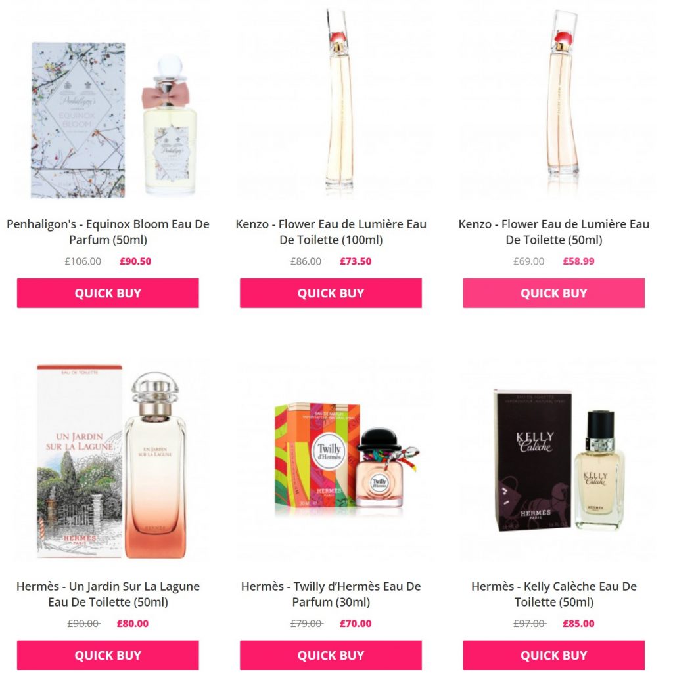Quick buy Un Jardin Sur La Lagune
The width and height of the screenshot is (673, 682).
coord(108,654)
